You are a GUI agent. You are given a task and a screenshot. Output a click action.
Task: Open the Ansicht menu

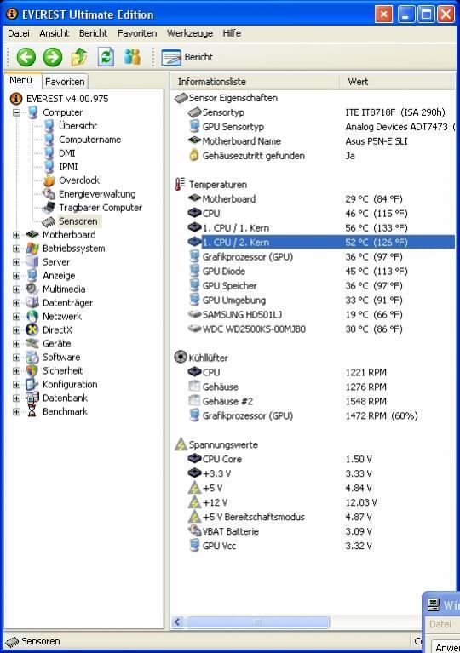click(x=55, y=33)
